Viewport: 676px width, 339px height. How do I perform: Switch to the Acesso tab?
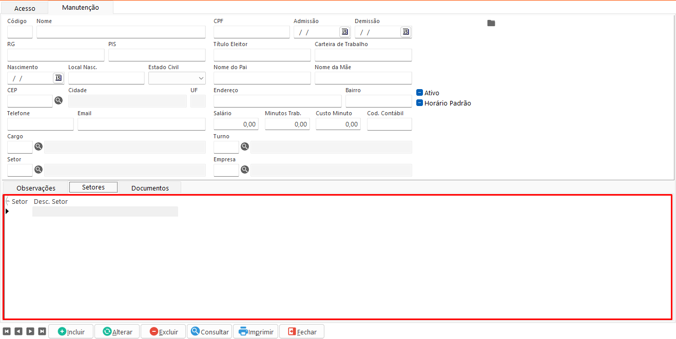(x=25, y=8)
